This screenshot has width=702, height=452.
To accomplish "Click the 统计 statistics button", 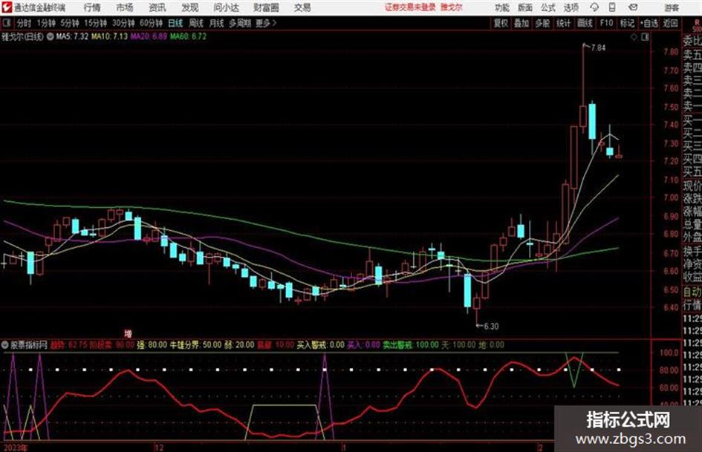I will (x=564, y=23).
